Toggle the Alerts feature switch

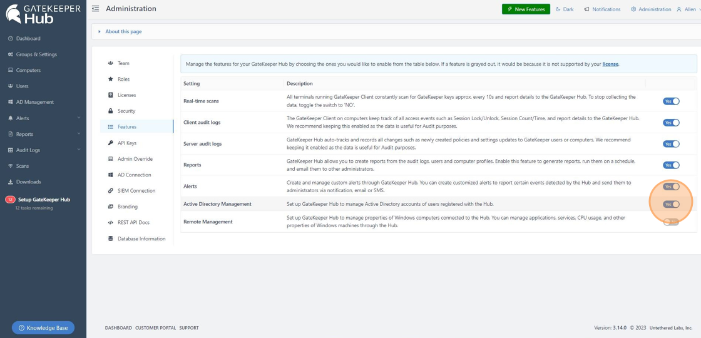tap(671, 187)
